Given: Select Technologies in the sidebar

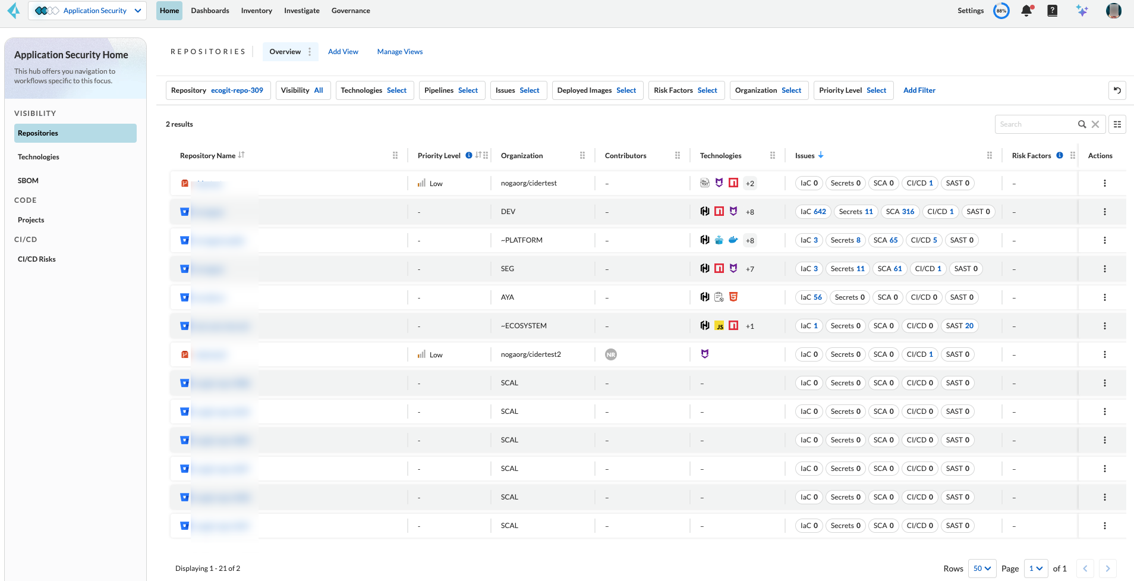Looking at the screenshot, I should 75,157.
